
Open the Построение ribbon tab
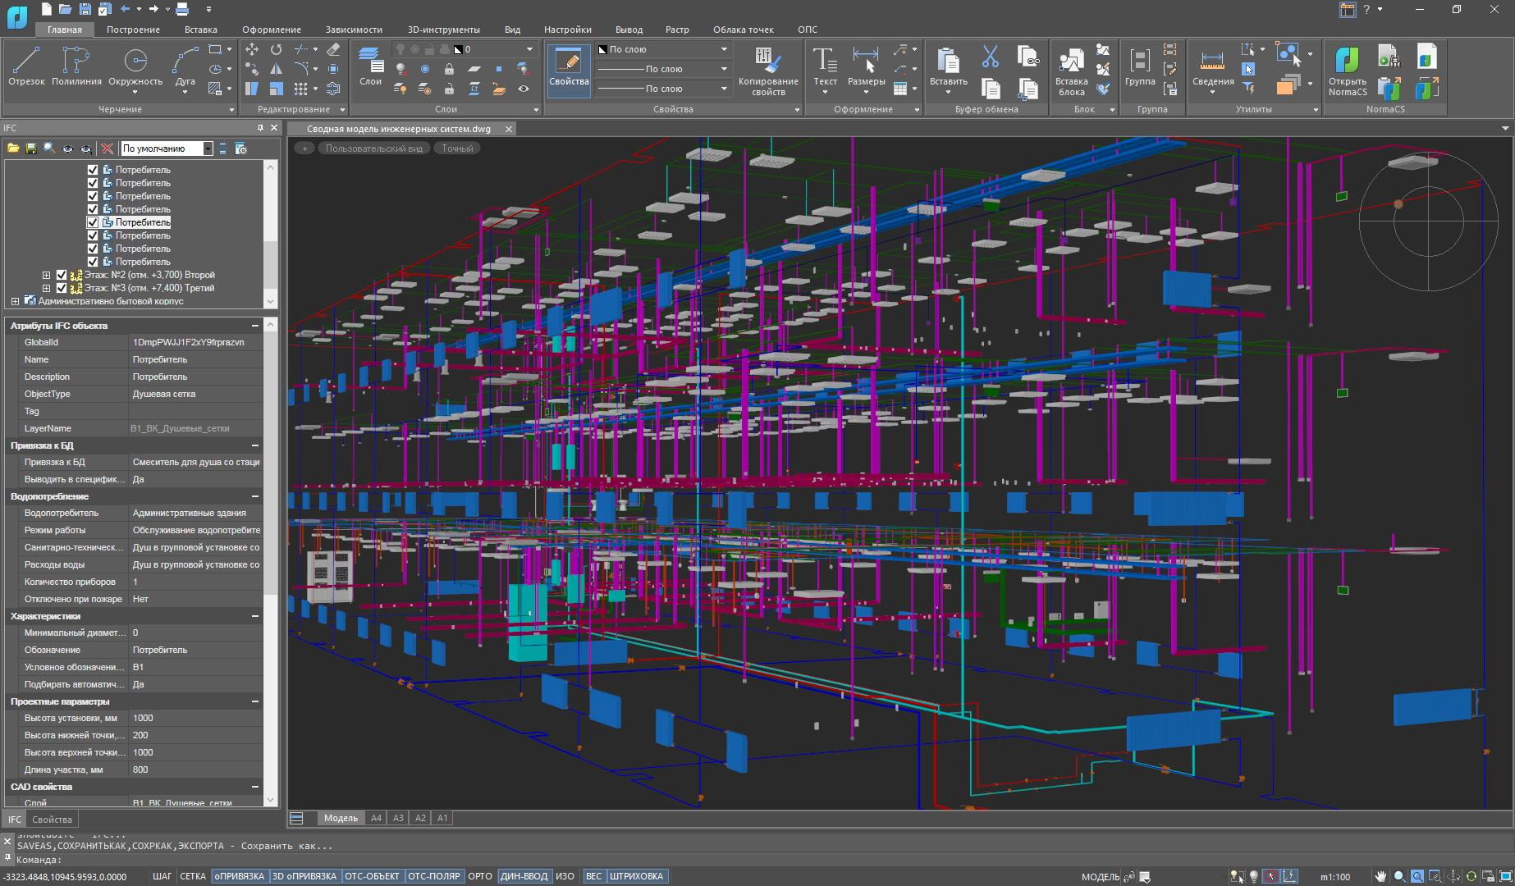(133, 30)
